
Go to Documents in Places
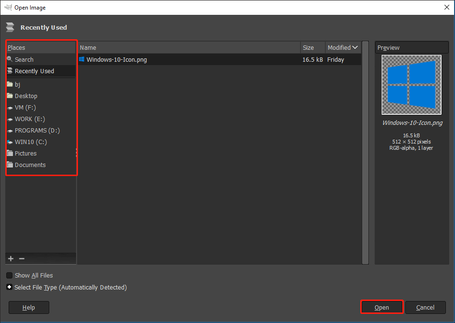click(41, 165)
